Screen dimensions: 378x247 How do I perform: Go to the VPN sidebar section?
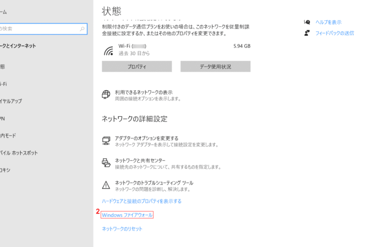click(x=3, y=119)
